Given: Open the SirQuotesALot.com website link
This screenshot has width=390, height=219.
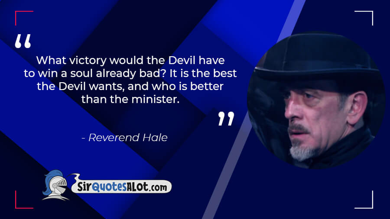Looking at the screenshot, I should pos(121,186).
